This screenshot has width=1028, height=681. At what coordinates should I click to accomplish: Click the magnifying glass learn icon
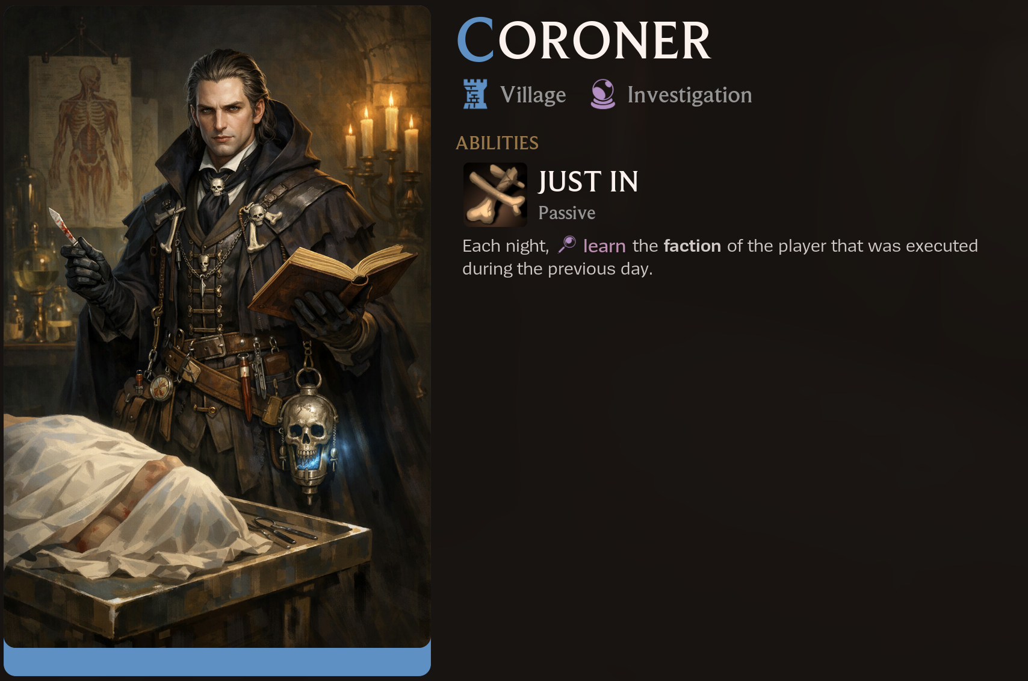(x=567, y=244)
